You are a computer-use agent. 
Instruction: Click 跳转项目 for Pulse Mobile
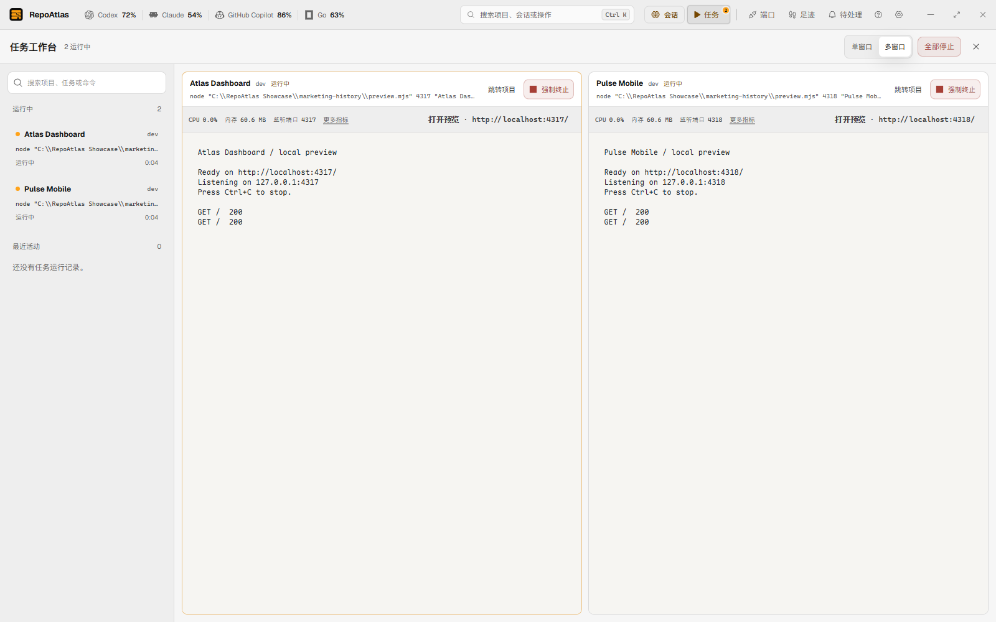(908, 90)
